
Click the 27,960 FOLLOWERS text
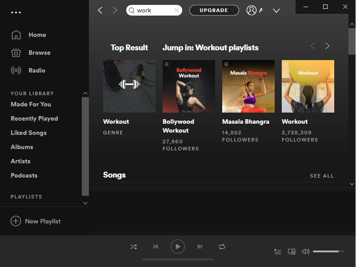pos(181,145)
